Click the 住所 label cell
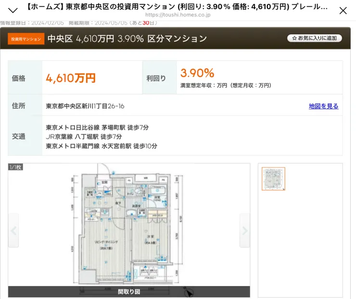Image resolution: width=356 pixels, height=299 pixels. (x=25, y=105)
